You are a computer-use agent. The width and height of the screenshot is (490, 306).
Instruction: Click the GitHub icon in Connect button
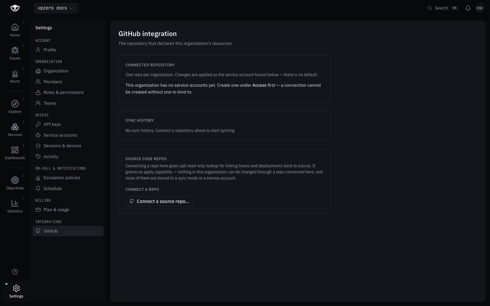click(132, 201)
